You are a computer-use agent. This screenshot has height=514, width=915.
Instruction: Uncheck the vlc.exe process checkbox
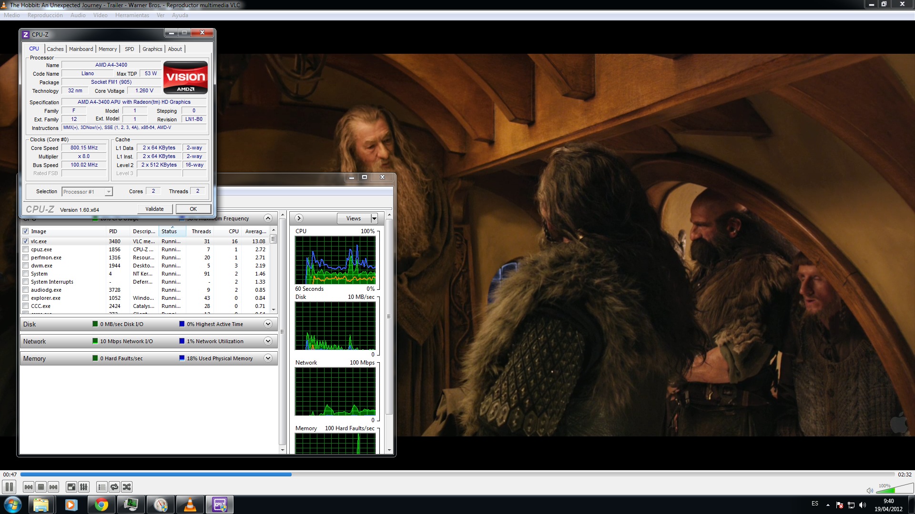pyautogui.click(x=26, y=241)
